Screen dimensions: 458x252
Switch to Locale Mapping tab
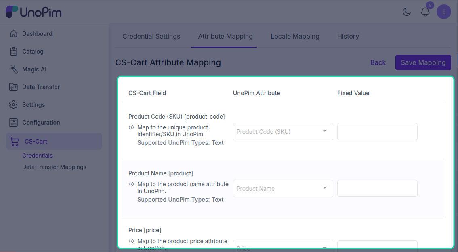pyautogui.click(x=295, y=36)
